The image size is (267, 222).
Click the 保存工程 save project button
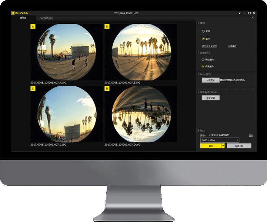[x=239, y=146]
